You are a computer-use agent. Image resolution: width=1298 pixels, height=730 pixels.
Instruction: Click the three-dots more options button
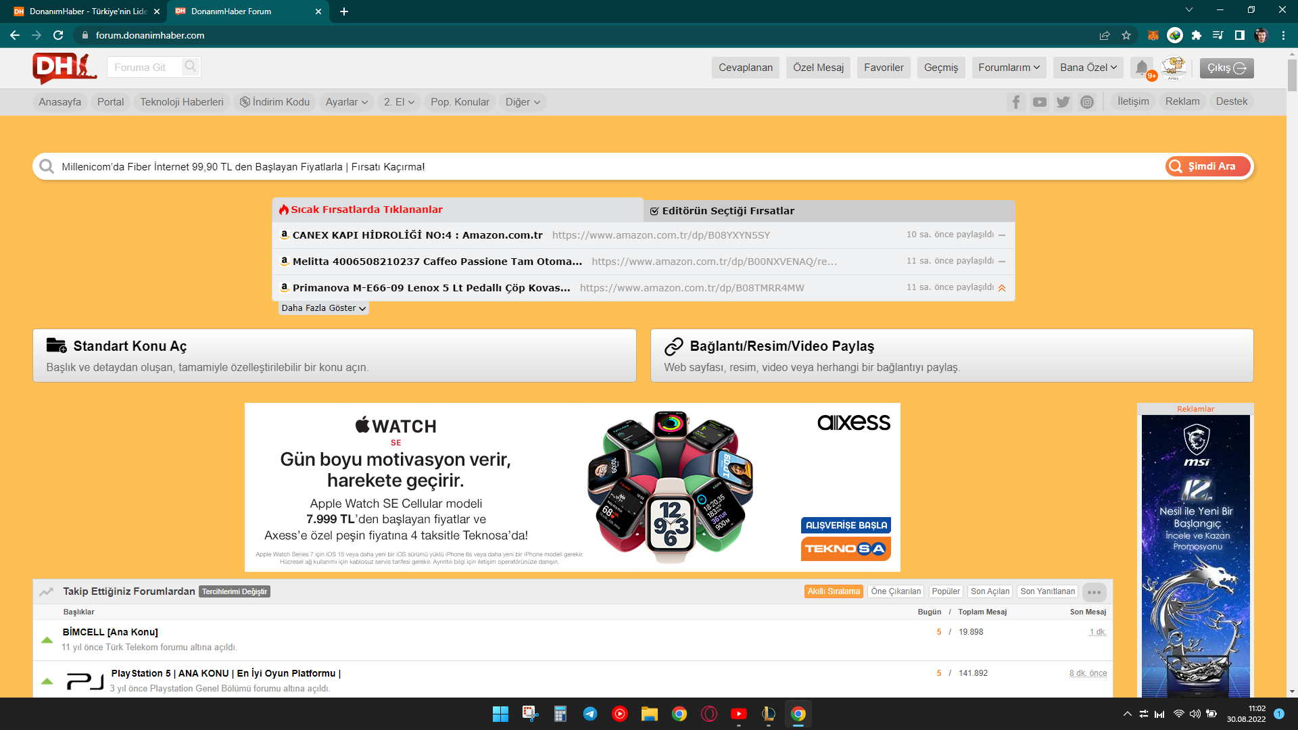coord(1094,592)
